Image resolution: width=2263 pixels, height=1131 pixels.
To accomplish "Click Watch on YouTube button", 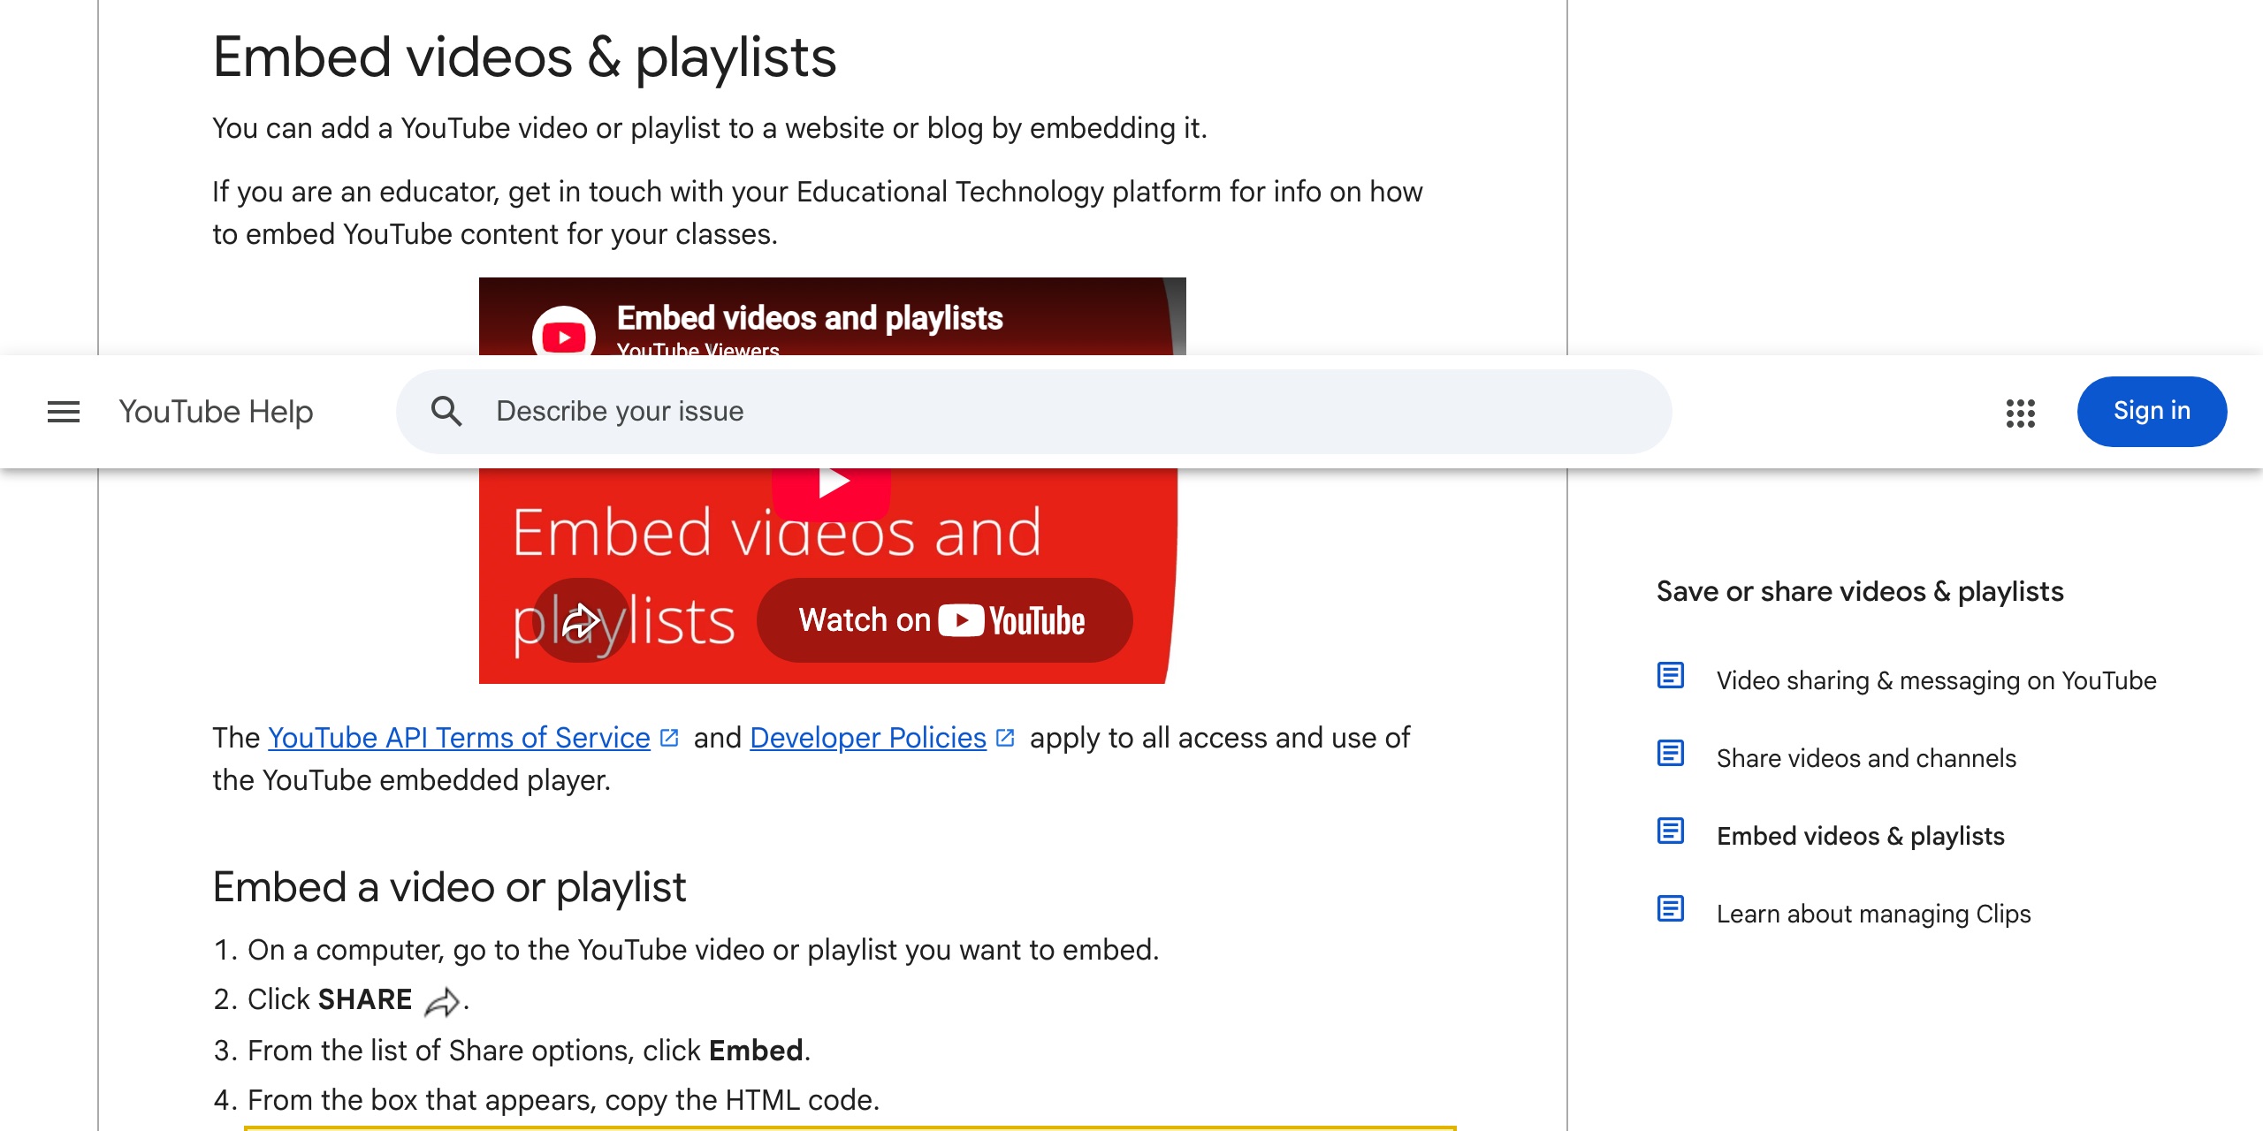I will [x=944, y=620].
